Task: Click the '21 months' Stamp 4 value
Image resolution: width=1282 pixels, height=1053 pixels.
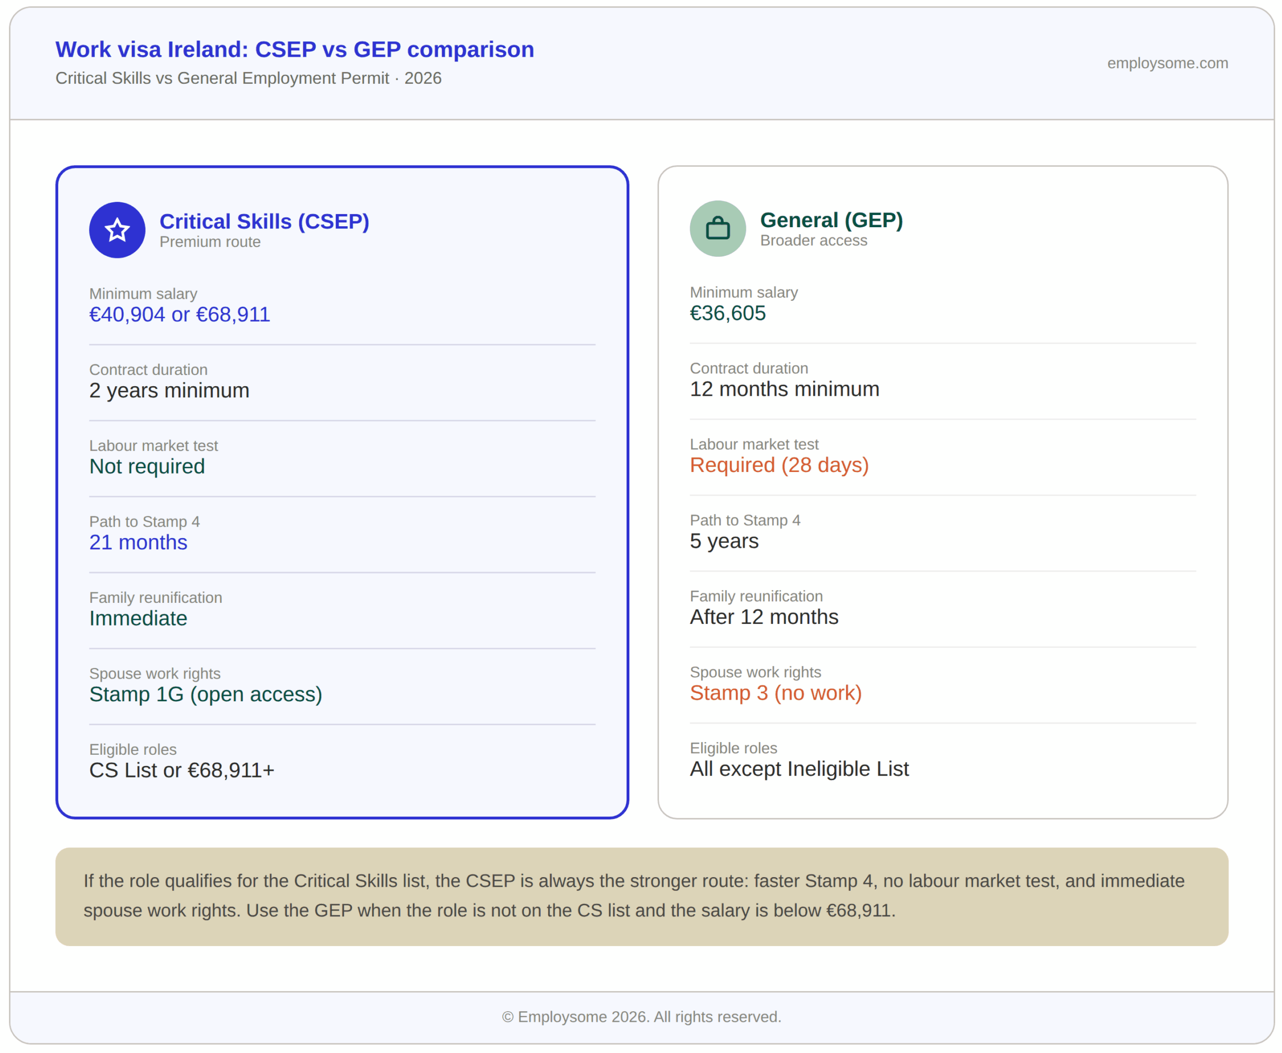Action: (138, 542)
